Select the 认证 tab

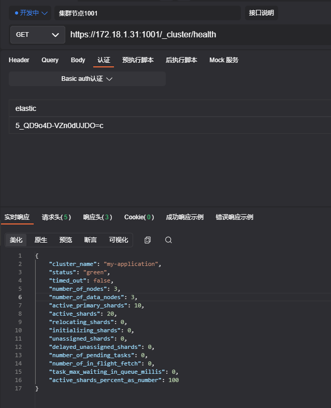click(104, 60)
